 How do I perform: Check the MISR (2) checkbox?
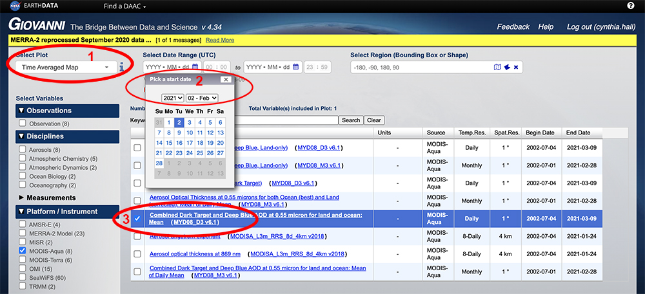22,242
